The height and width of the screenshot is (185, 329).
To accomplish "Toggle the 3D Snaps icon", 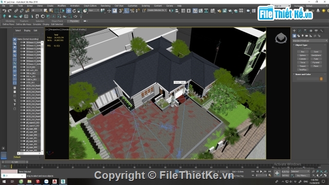I will click(121, 11).
